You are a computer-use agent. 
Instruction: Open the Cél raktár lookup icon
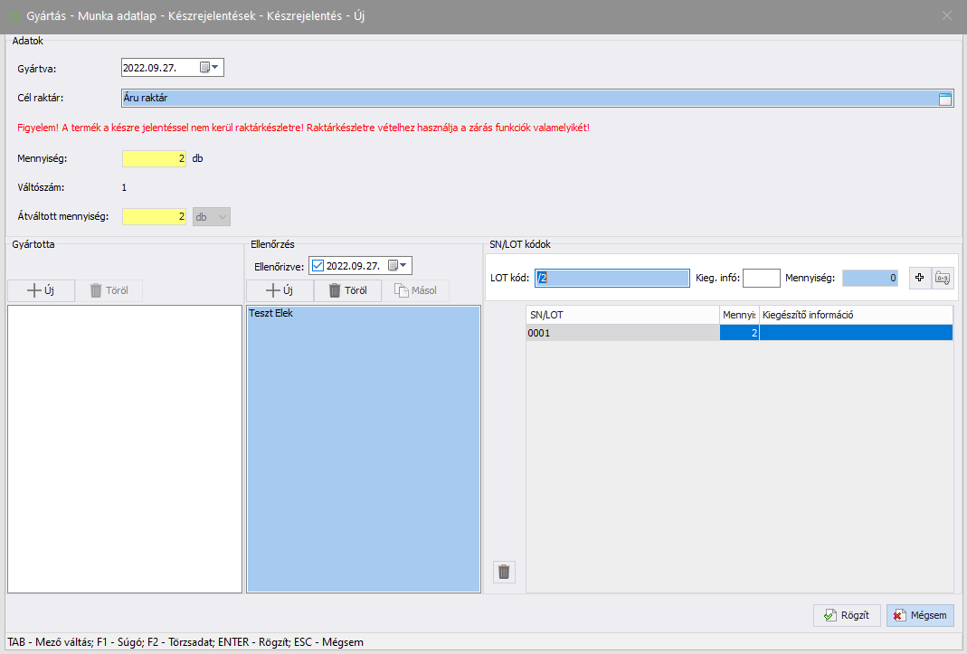945,99
